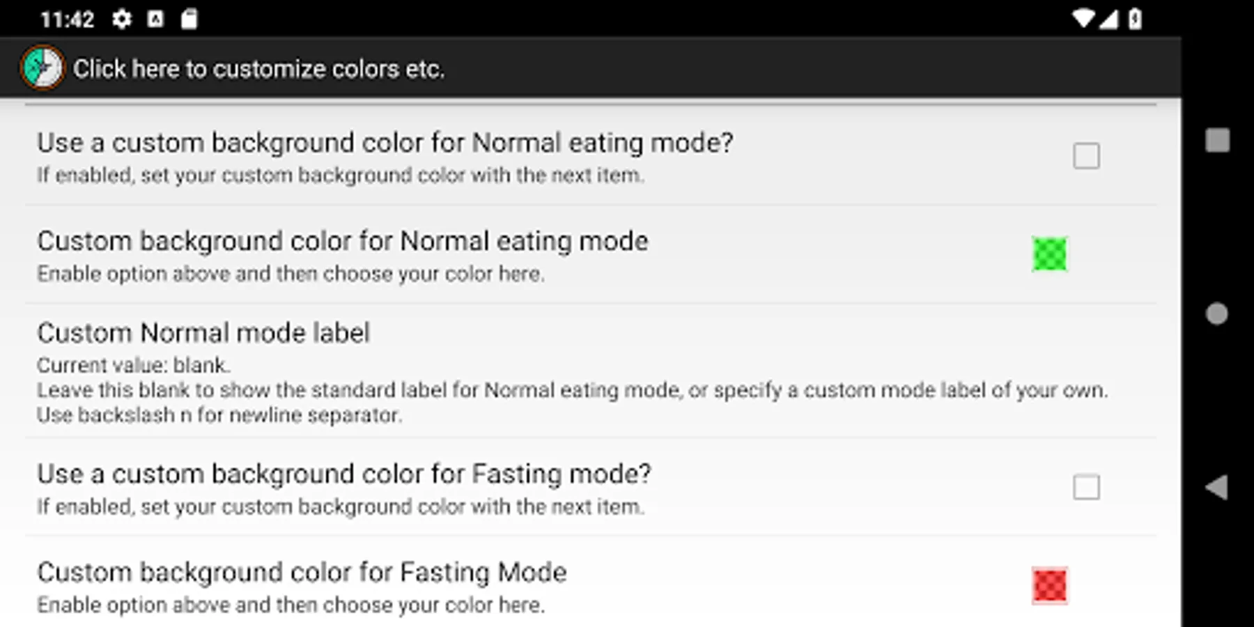
Task: Tap the SD card status icon
Action: click(189, 20)
